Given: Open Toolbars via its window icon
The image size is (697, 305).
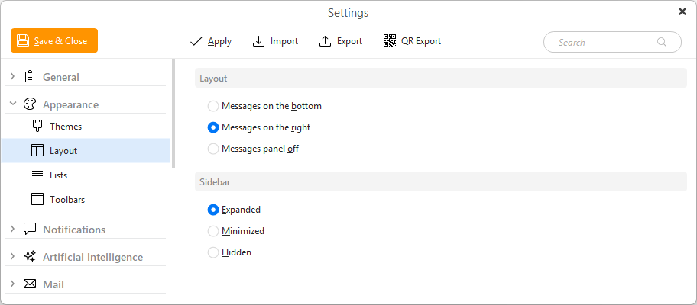Looking at the screenshot, I should [37, 200].
